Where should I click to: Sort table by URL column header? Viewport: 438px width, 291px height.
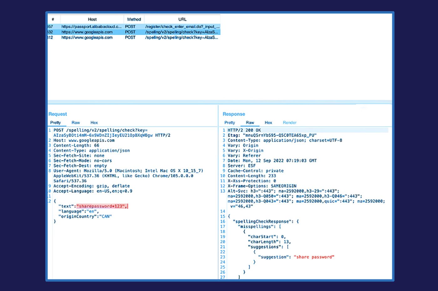point(182,19)
